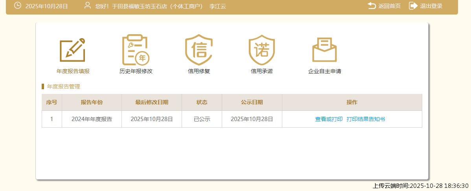Viewport: 471px width, 191px height.
Task: Choose the 信用承诺 menu label
Action: pos(261,72)
